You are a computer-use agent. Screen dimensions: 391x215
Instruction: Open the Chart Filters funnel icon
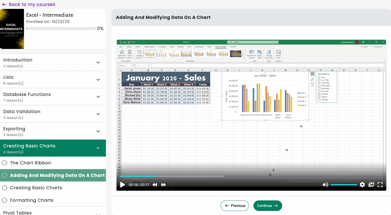[x=312, y=84]
